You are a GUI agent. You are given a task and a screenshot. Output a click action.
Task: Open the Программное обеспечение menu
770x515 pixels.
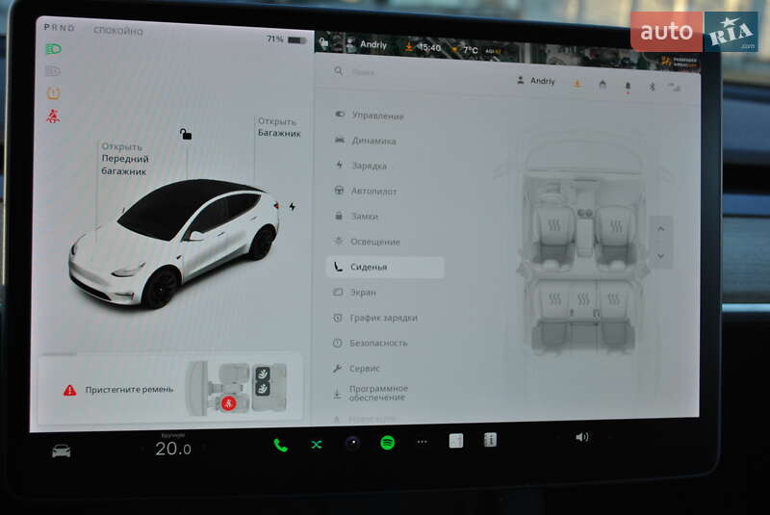click(371, 393)
